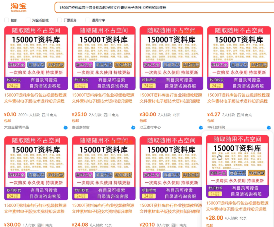The width and height of the screenshot is (274, 227).
Task: Open product thumbnail from 欣玉素材中心
Action: click(x=171, y=58)
